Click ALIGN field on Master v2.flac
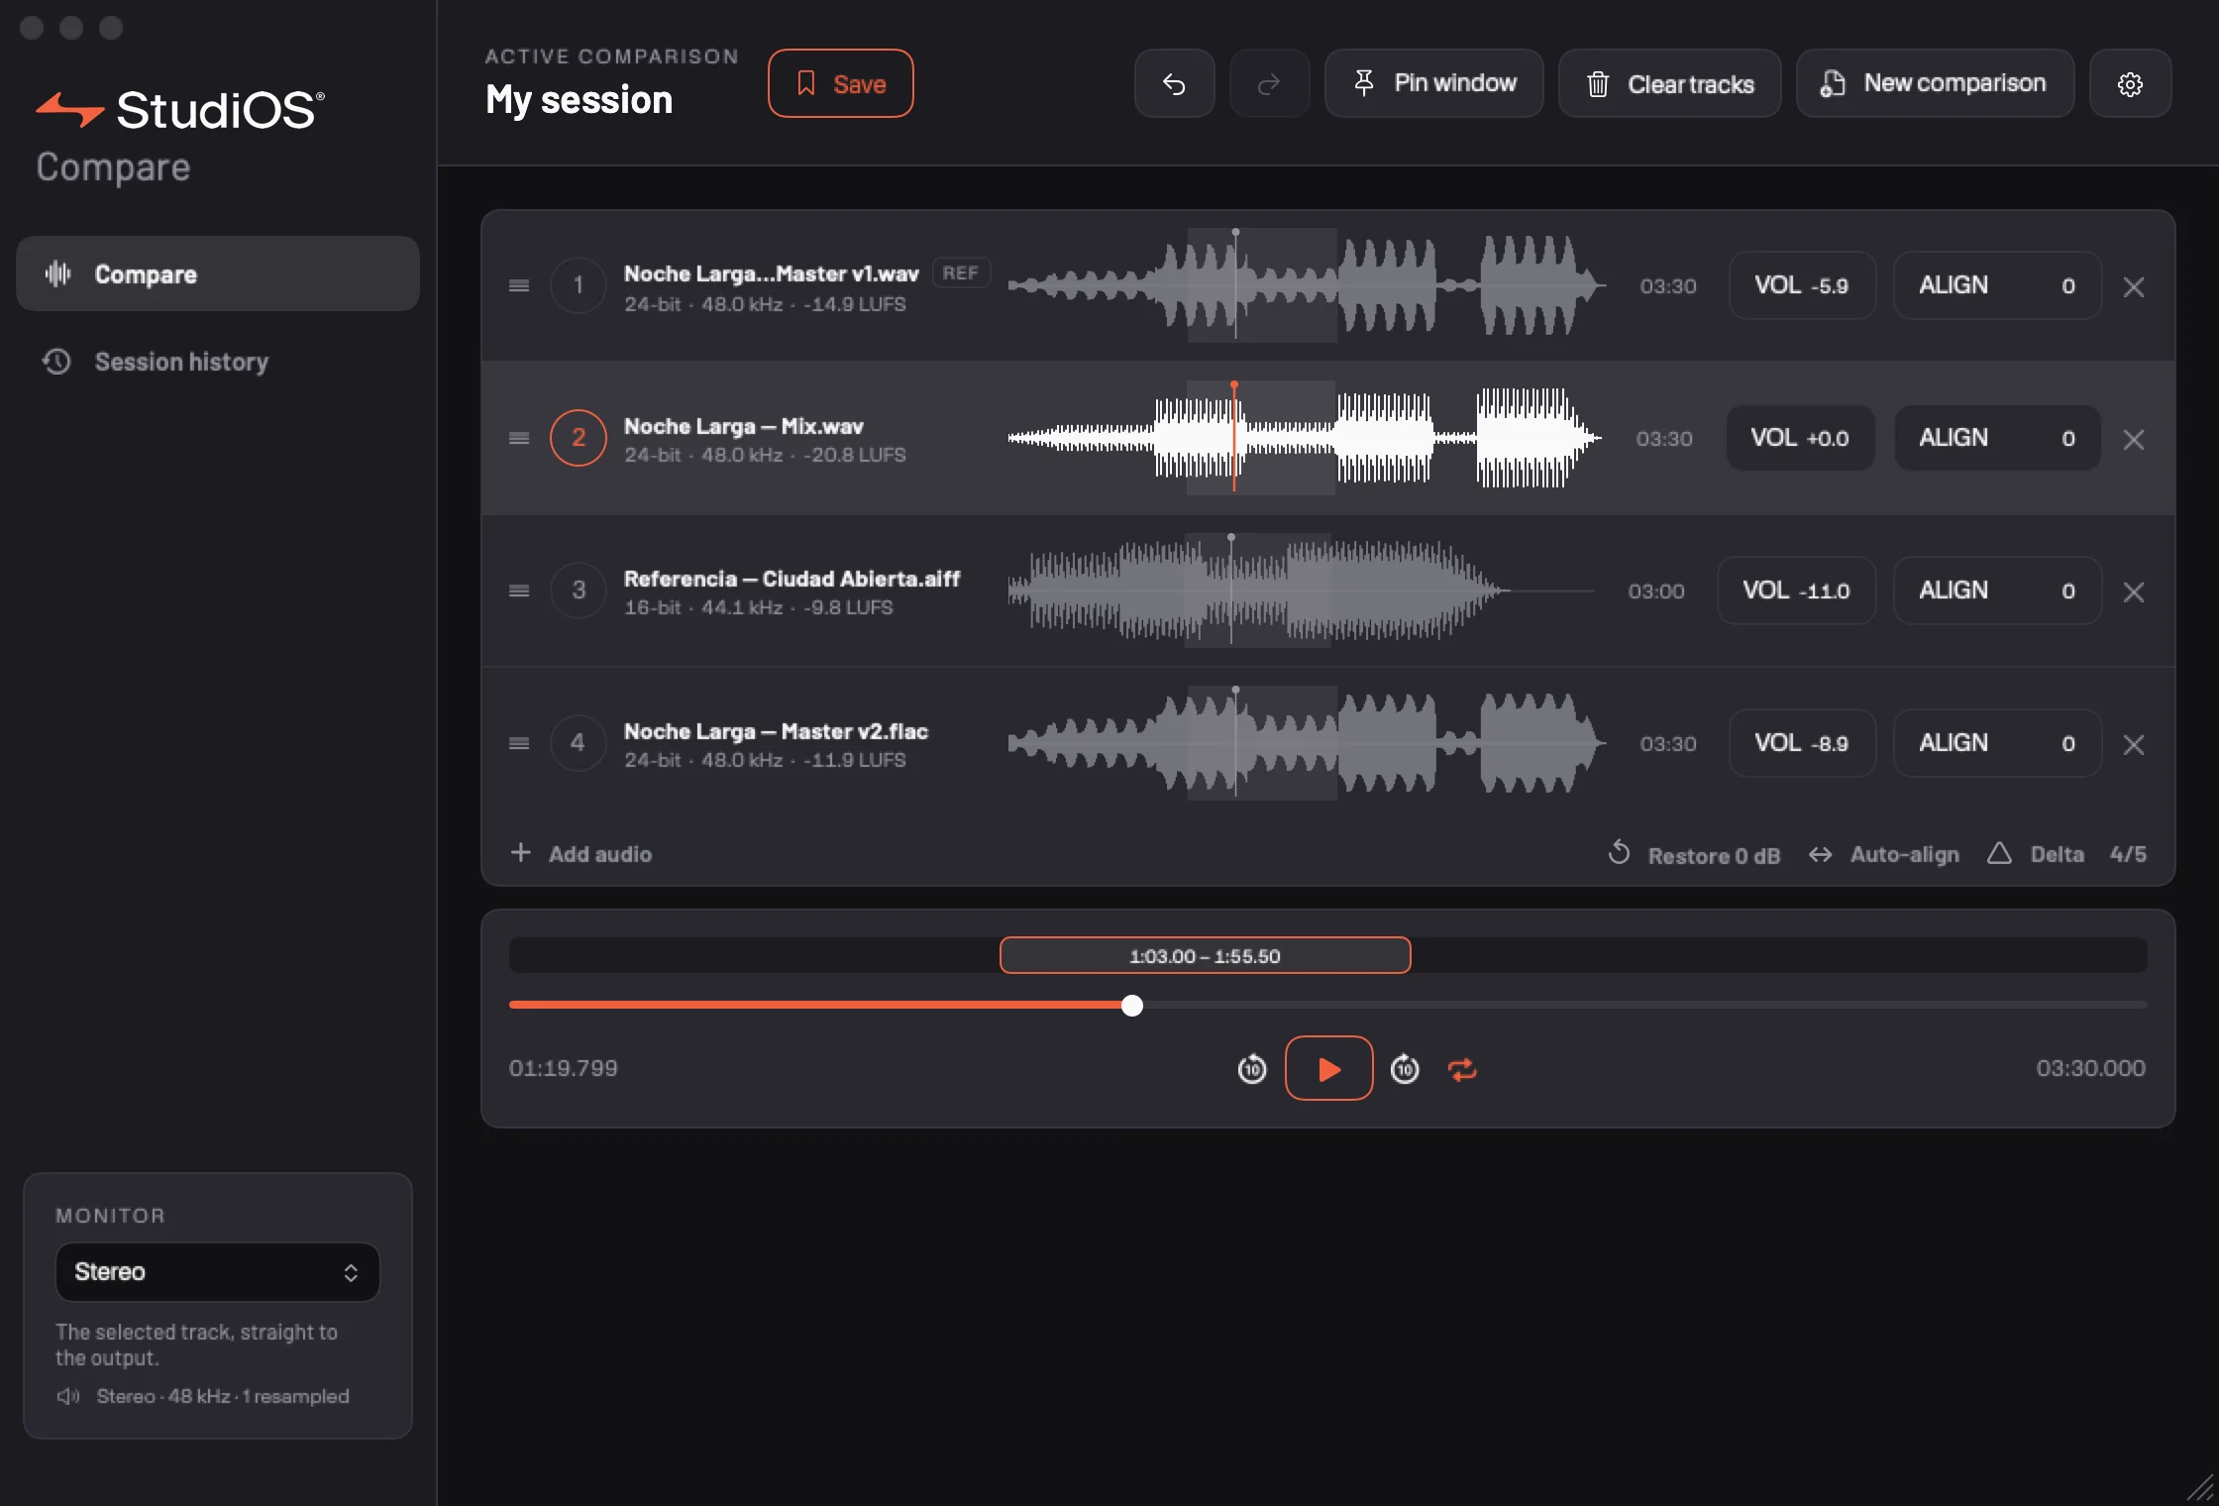The height and width of the screenshot is (1506, 2219). 1997,743
